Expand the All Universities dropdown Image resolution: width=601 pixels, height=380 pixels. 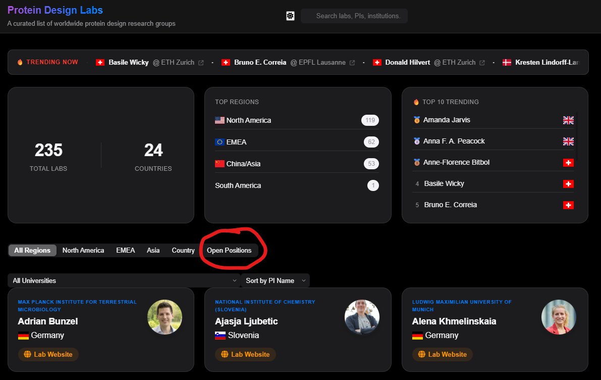124,280
